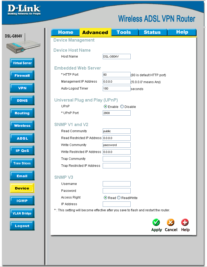Click the Apply text label

[x=156, y=230]
